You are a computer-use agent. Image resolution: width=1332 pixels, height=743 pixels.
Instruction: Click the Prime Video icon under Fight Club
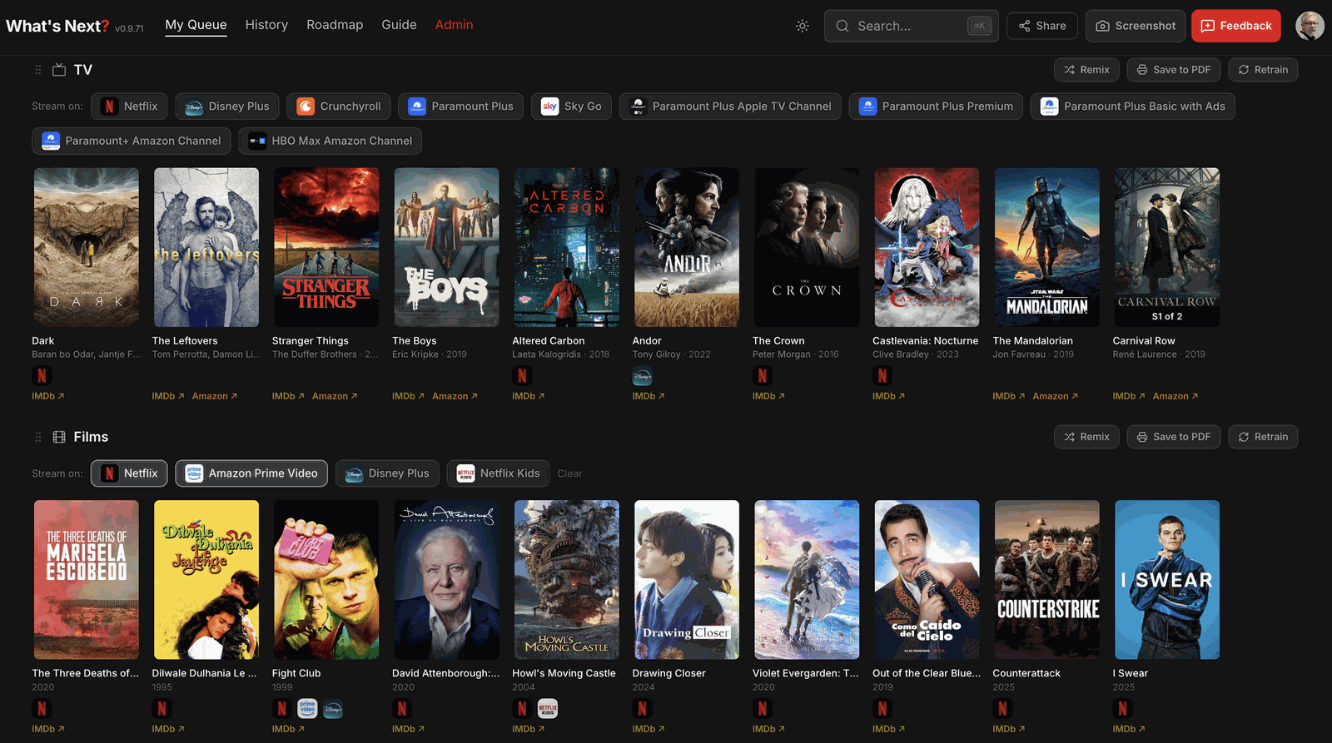point(307,709)
